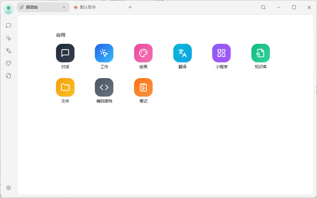
Task: Click the chat bubble icon in sidebar
Action: pos(9,26)
